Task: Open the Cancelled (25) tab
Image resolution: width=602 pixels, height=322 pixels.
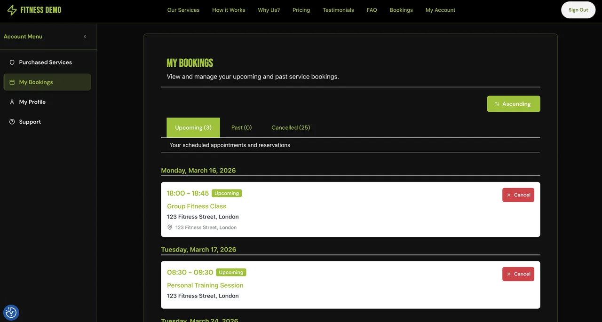Action: (x=290, y=127)
